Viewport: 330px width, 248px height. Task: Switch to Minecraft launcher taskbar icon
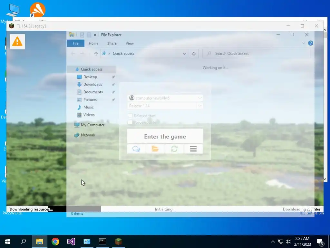118,242
